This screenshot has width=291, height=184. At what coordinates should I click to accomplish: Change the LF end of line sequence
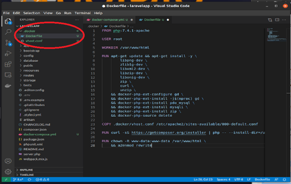click(x=249, y=180)
